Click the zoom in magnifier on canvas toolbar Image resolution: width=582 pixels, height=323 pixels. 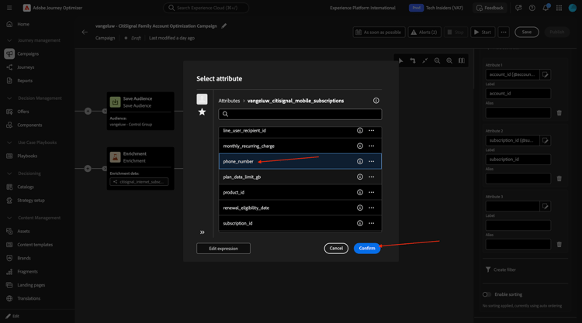pyautogui.click(x=449, y=60)
